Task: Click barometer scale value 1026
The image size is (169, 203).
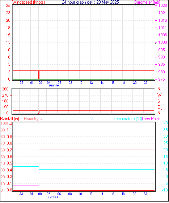Action: click(162, 5)
